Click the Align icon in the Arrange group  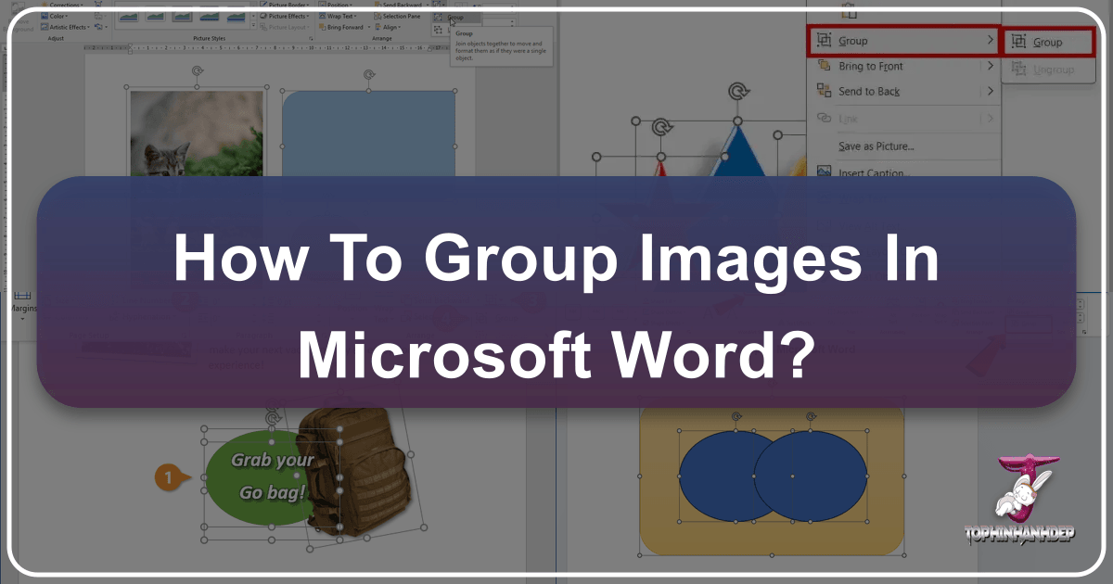point(389,28)
